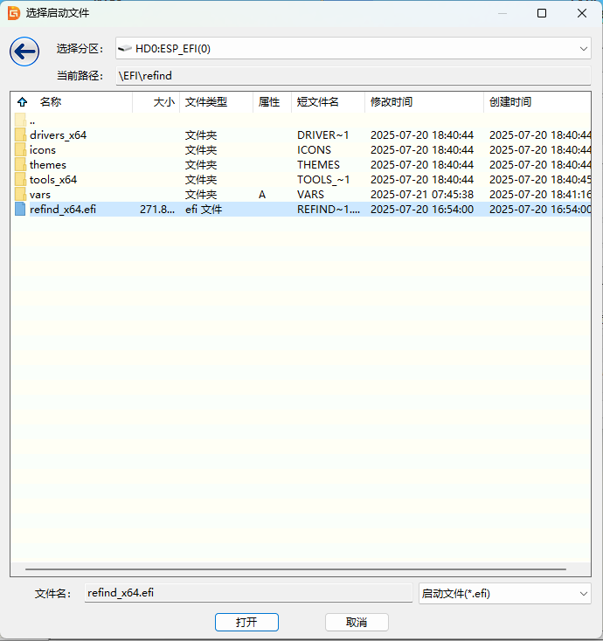Maximize the 选择启动文件 dialog window
This screenshot has width=603, height=641.
click(542, 13)
